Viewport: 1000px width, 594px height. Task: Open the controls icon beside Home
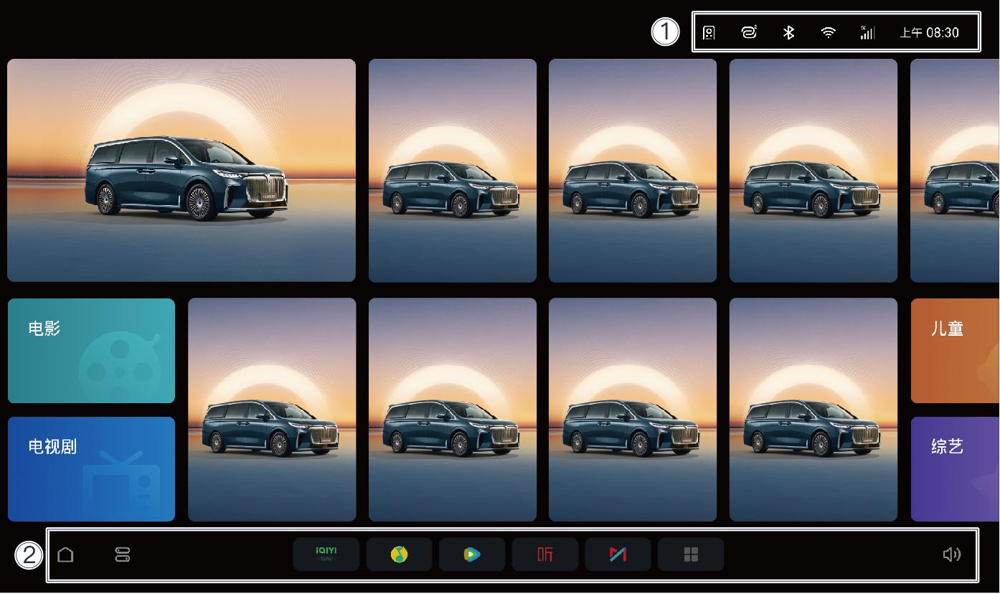123,555
